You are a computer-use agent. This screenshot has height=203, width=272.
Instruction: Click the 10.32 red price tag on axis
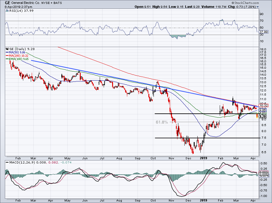pos(264,105)
